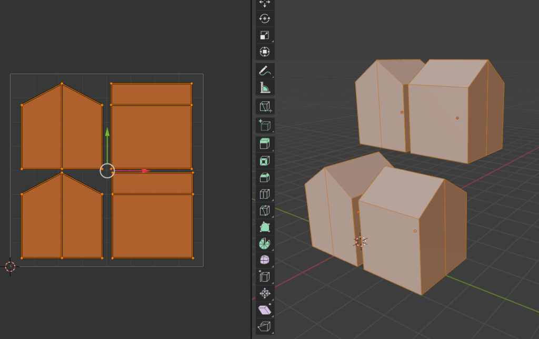Image resolution: width=539 pixels, height=339 pixels.
Task: Select roof peak vertex of upper-left UV island
Action: (62, 84)
